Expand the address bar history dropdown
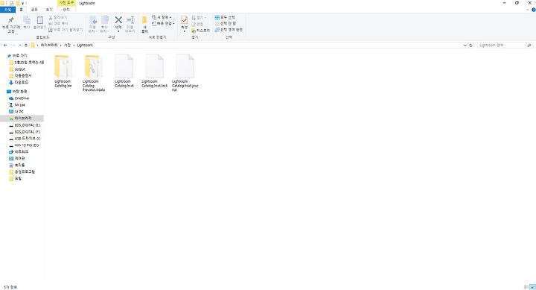The width and height of the screenshot is (536, 290). (465, 45)
